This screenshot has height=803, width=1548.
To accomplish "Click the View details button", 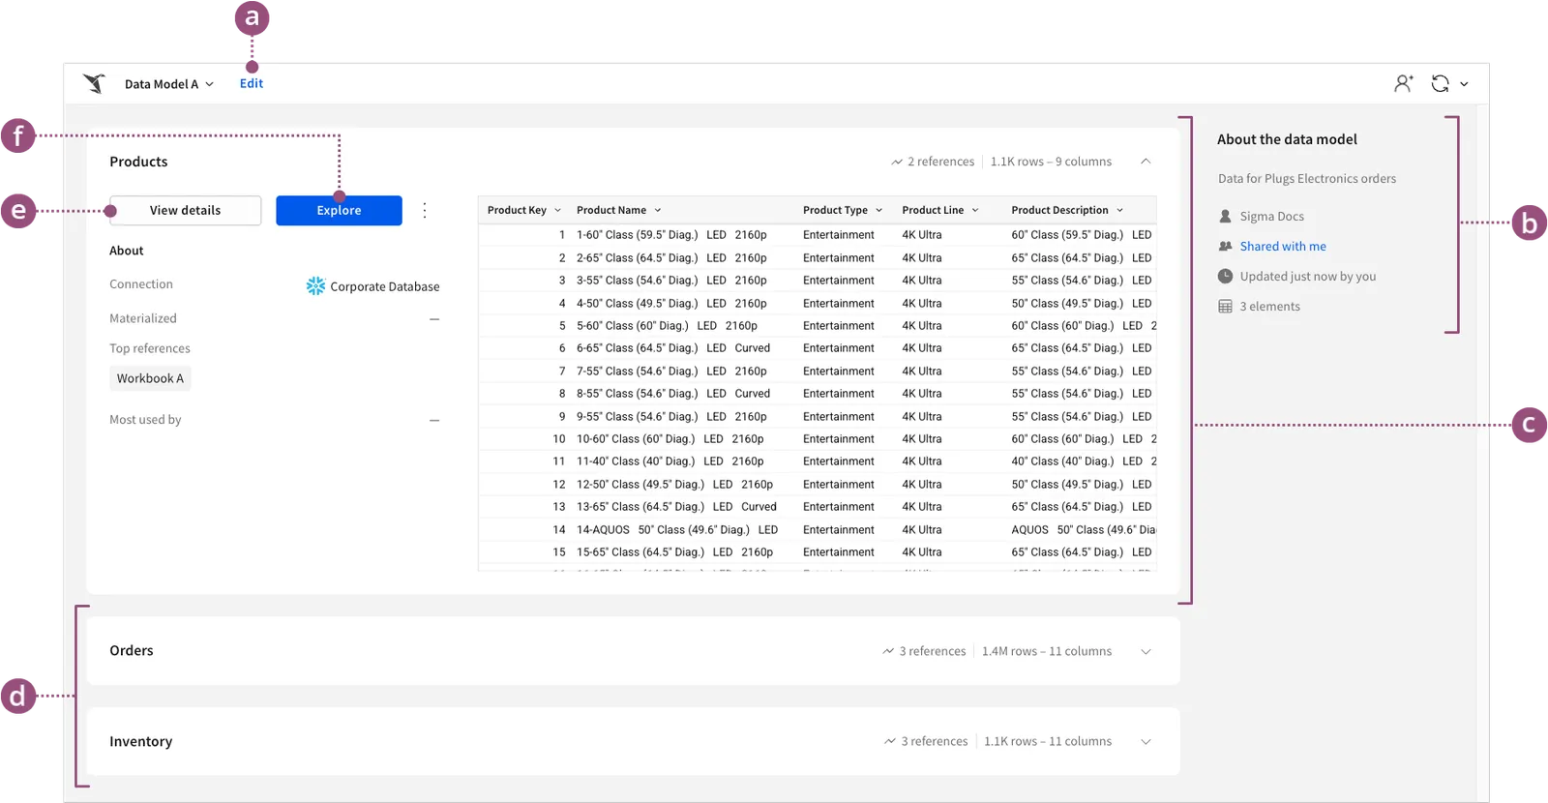I will (185, 210).
